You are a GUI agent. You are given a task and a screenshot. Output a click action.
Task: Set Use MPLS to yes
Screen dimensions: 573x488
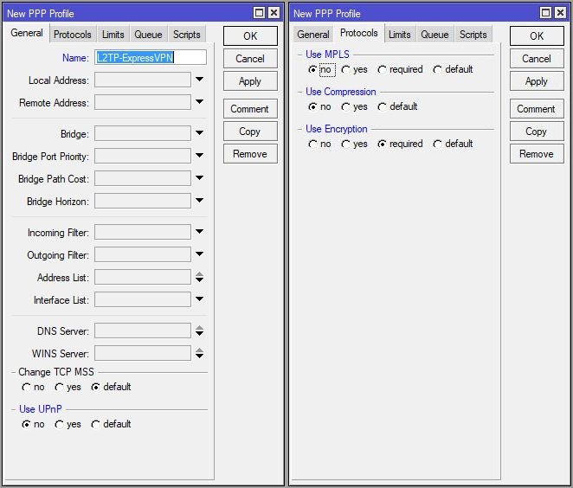[x=354, y=69]
